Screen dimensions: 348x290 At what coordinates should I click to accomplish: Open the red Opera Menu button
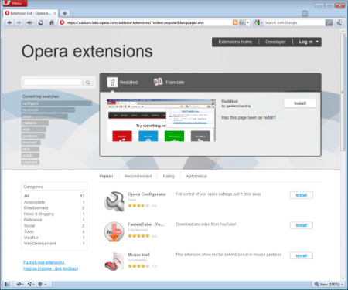[14, 3]
